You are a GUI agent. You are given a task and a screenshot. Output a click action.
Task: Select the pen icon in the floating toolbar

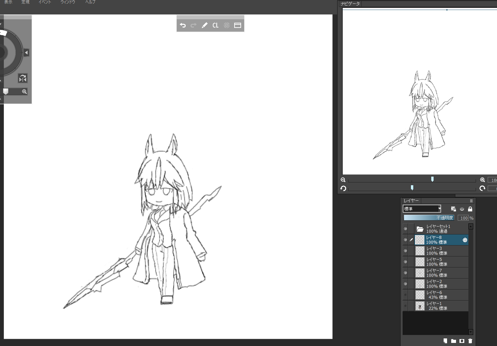click(205, 25)
